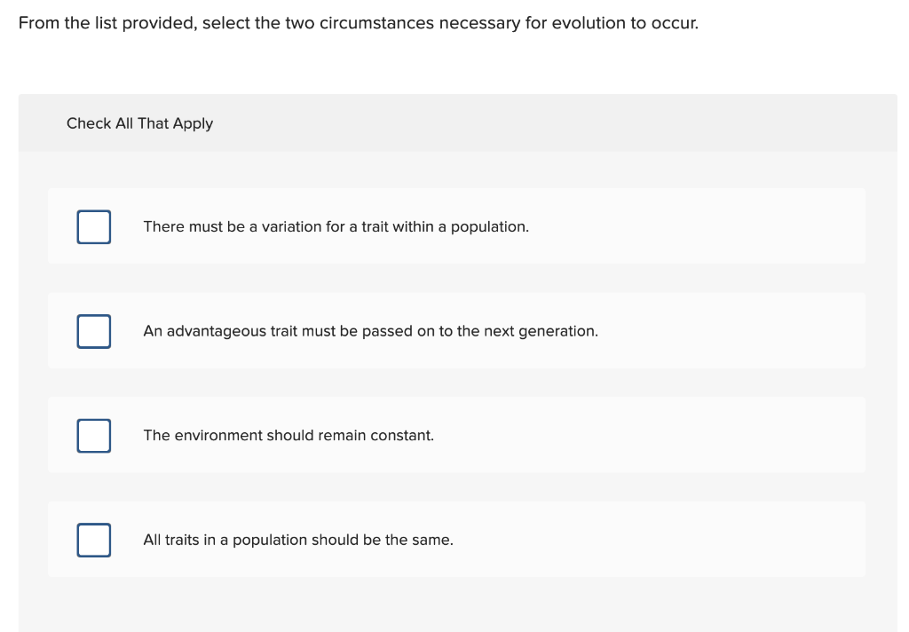This screenshot has height=632, width=909.
Task: Select the first answer about trait variation
Action: coord(336,226)
